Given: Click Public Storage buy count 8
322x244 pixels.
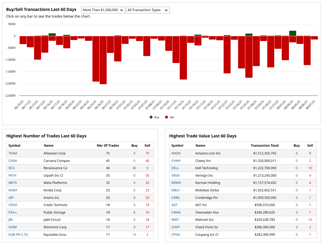Looking at the screenshot, I should 134,212.
